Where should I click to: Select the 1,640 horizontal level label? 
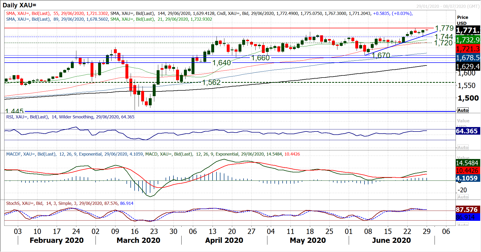coord(221,63)
